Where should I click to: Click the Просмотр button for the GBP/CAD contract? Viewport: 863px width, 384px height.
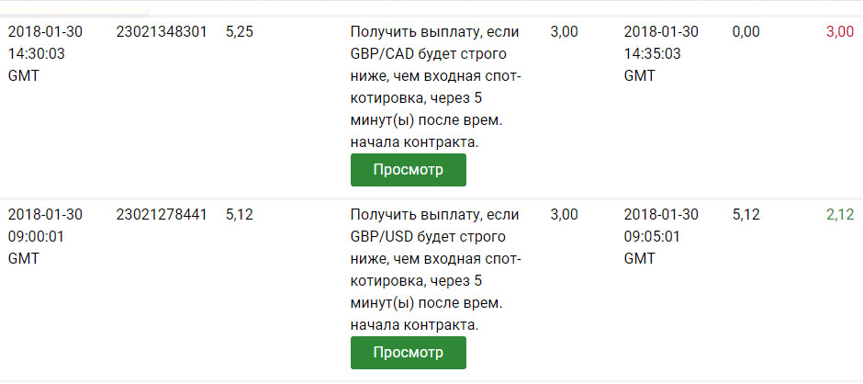[x=408, y=170]
